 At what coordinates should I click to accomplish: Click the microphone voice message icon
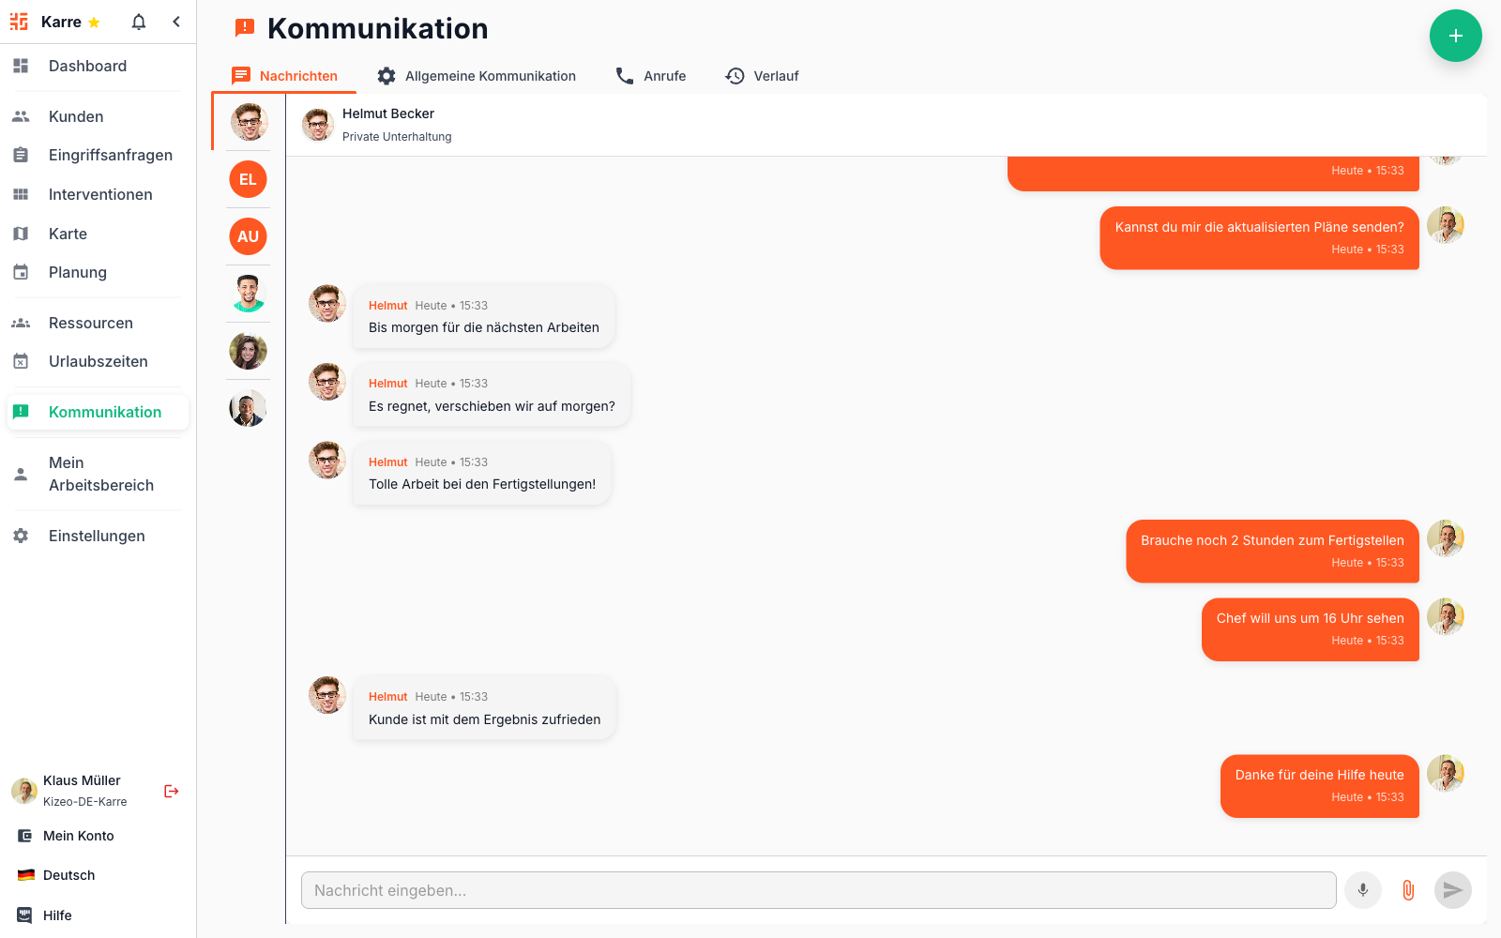(1362, 890)
